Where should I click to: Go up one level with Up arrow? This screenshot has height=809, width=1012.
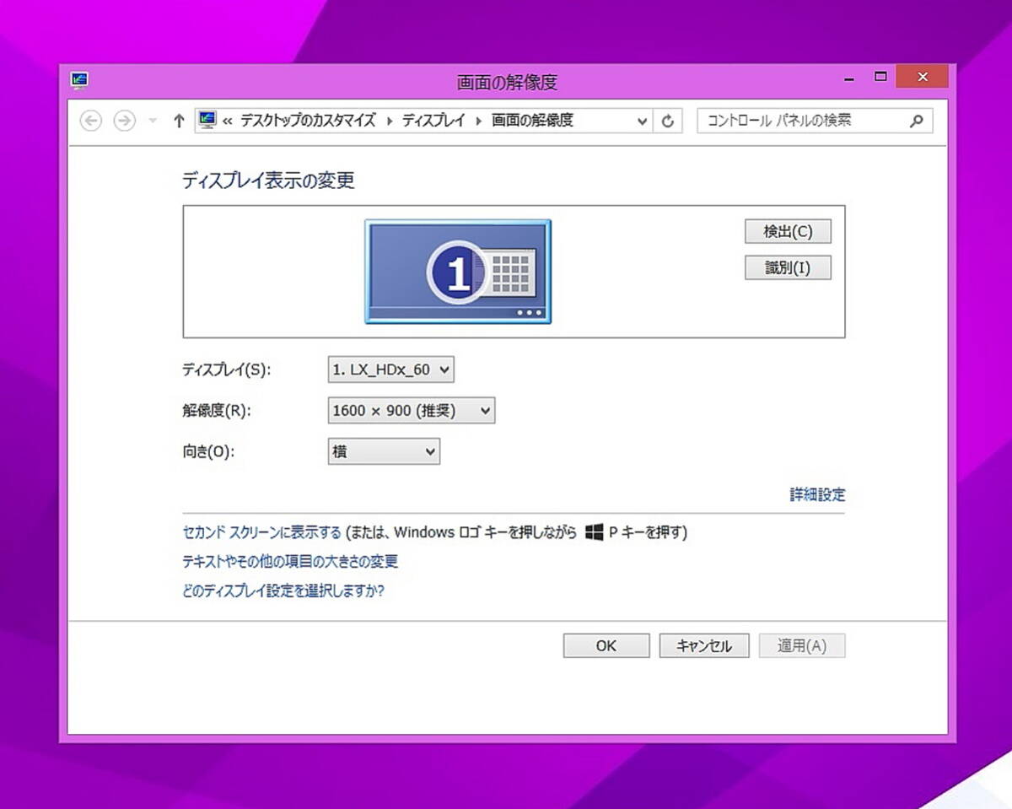click(179, 121)
